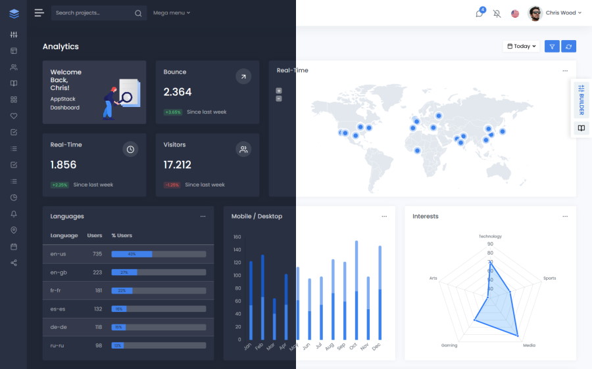Open the heart icon in the sidebar
592x369 pixels.
point(14,116)
